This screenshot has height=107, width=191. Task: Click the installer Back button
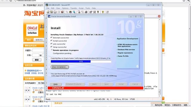click(94, 84)
